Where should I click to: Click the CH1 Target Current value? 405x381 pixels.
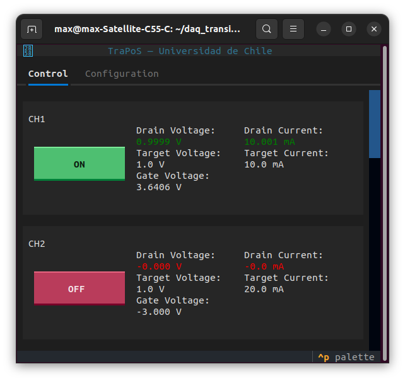click(264, 164)
